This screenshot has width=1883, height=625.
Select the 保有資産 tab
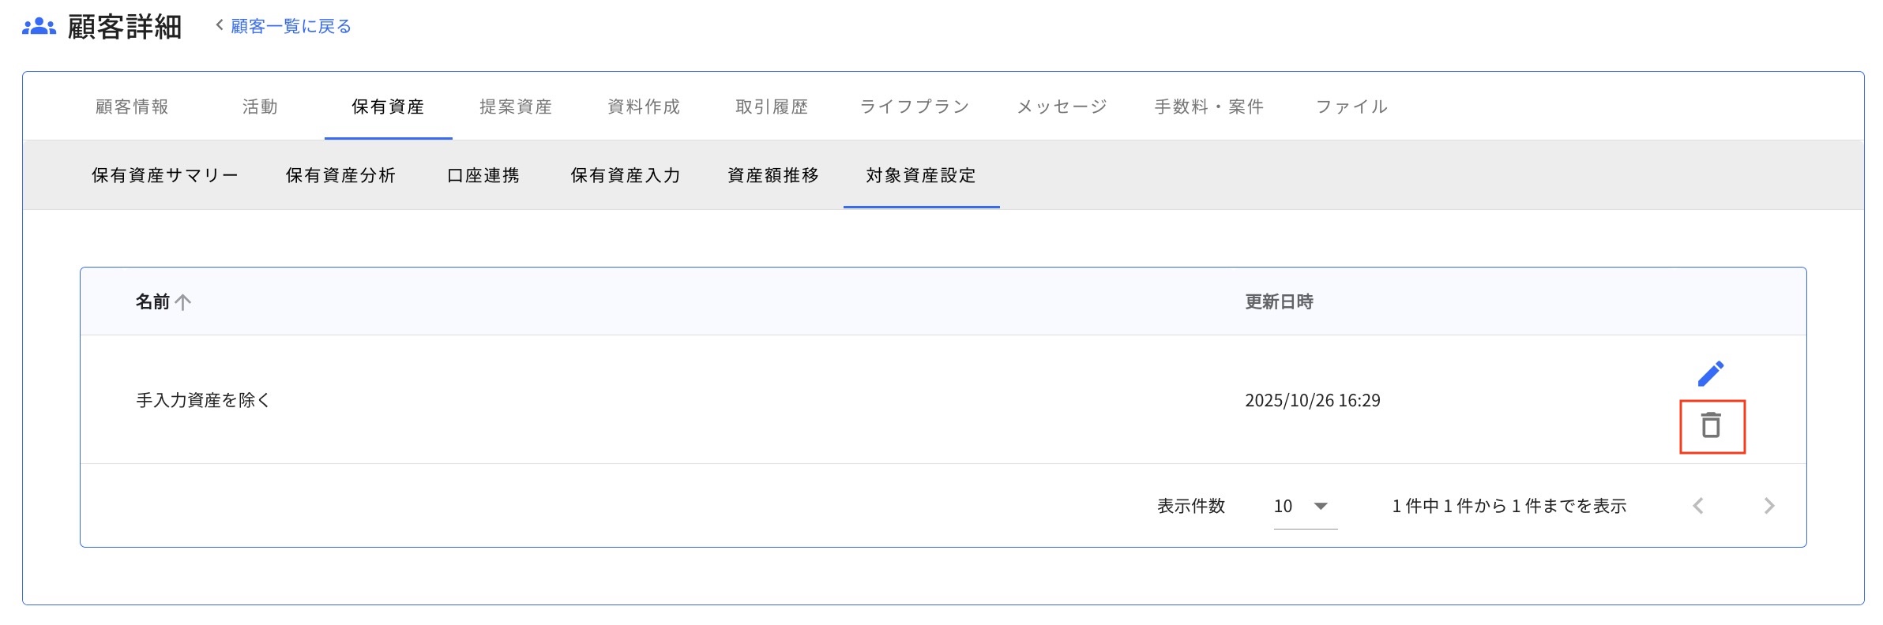388,107
